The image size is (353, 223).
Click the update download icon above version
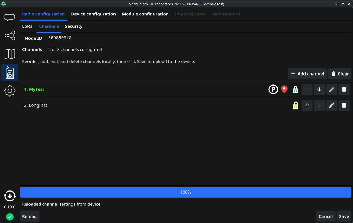(x=10, y=196)
